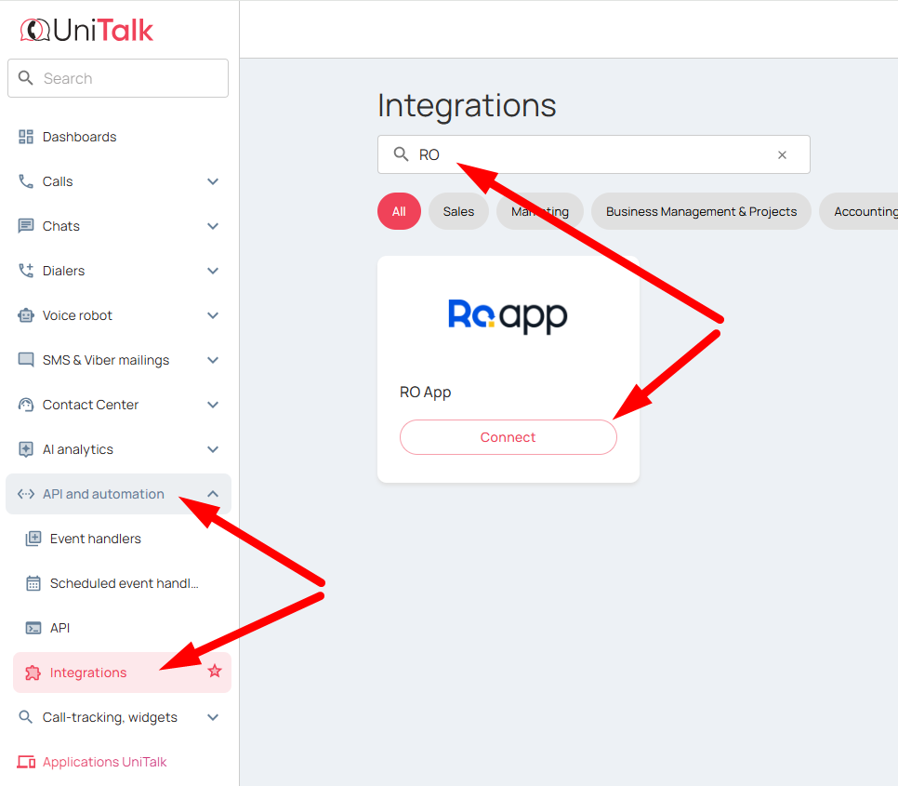Click the API terminal icon
Viewport: 898px width, 786px height.
[x=33, y=628]
